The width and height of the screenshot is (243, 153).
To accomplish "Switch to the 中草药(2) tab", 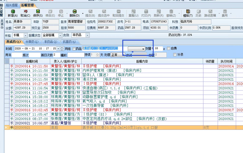I will point(32,42).
